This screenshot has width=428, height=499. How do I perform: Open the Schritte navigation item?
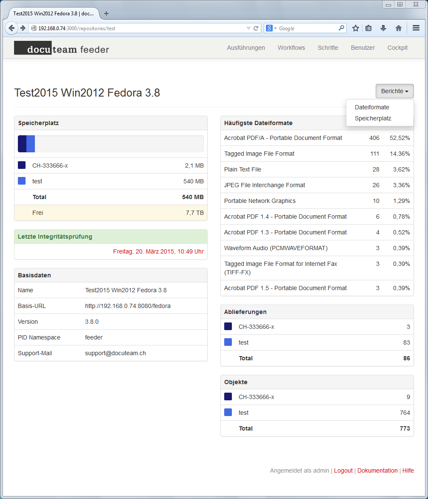[x=328, y=48]
